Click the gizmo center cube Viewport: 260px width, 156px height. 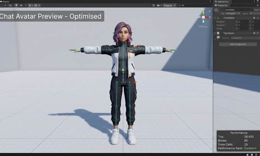[203, 17]
